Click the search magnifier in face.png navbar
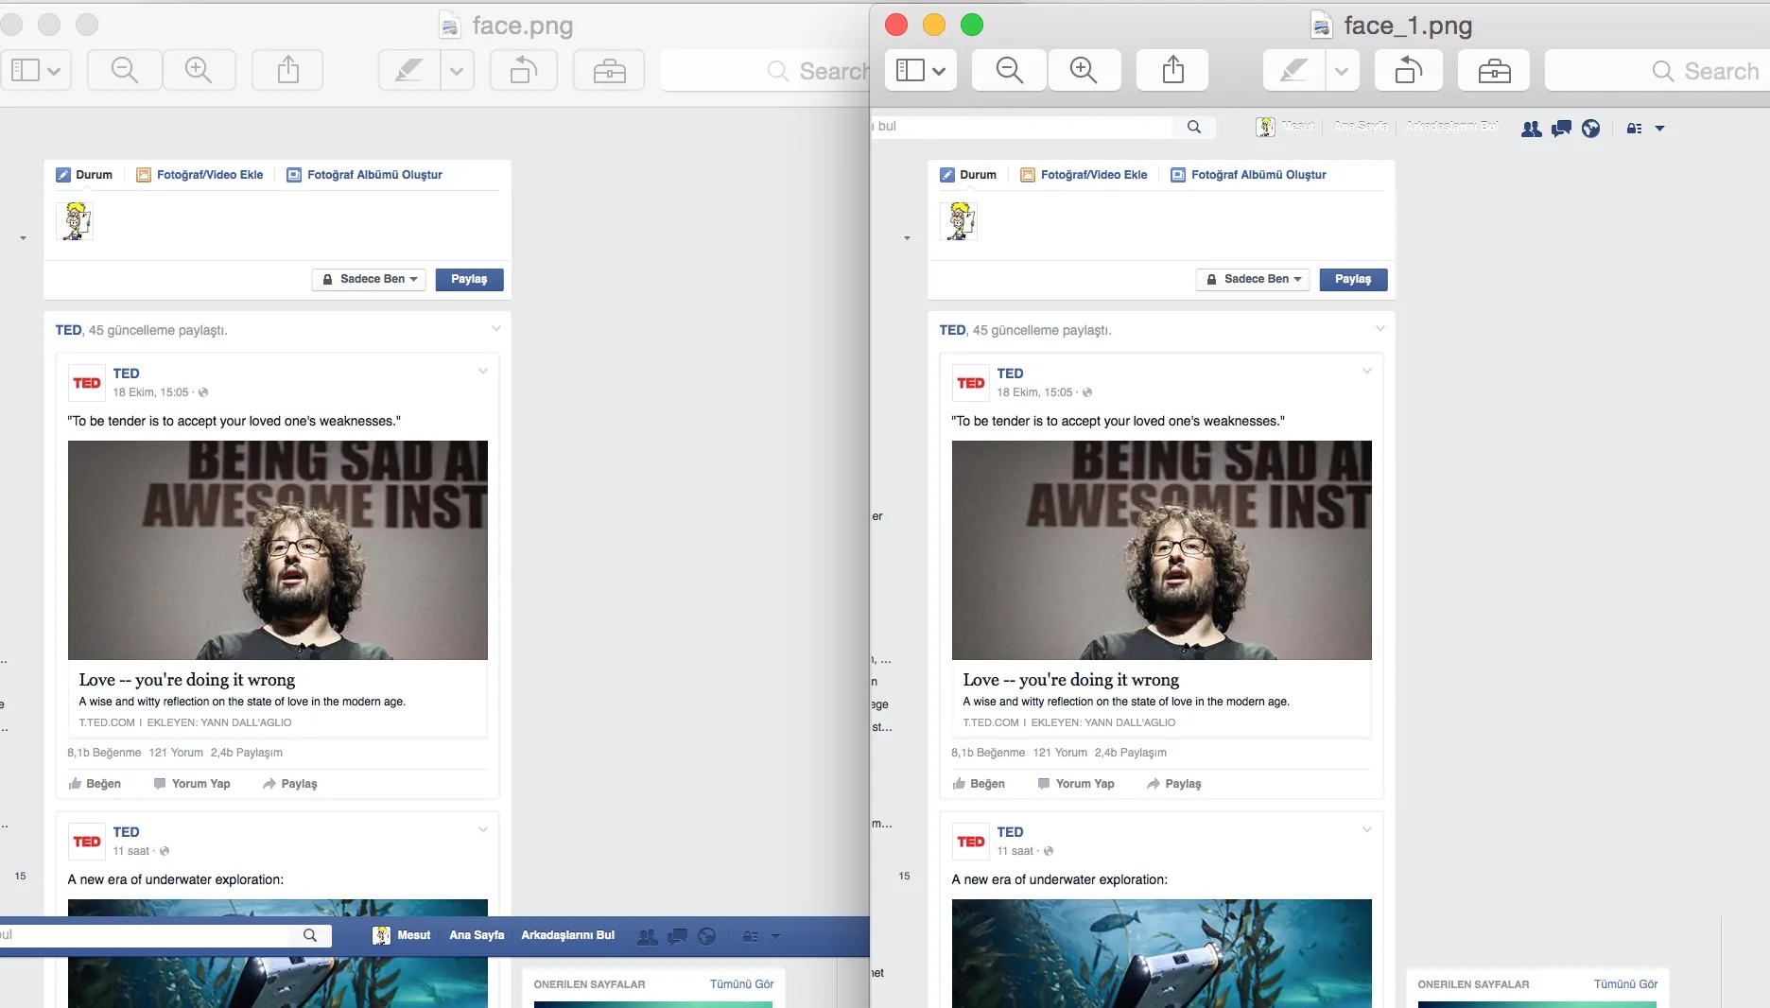The image size is (1770, 1008). [310, 935]
